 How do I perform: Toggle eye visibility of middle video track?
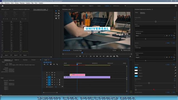pyautogui.click(x=55, y=75)
